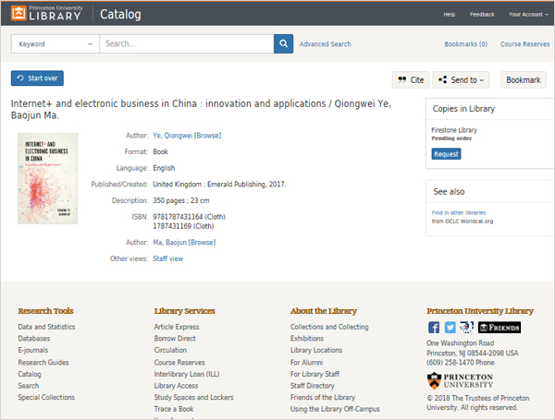This screenshot has width=555, height=420.
Task: Open Help in the top bar
Action: [450, 15]
